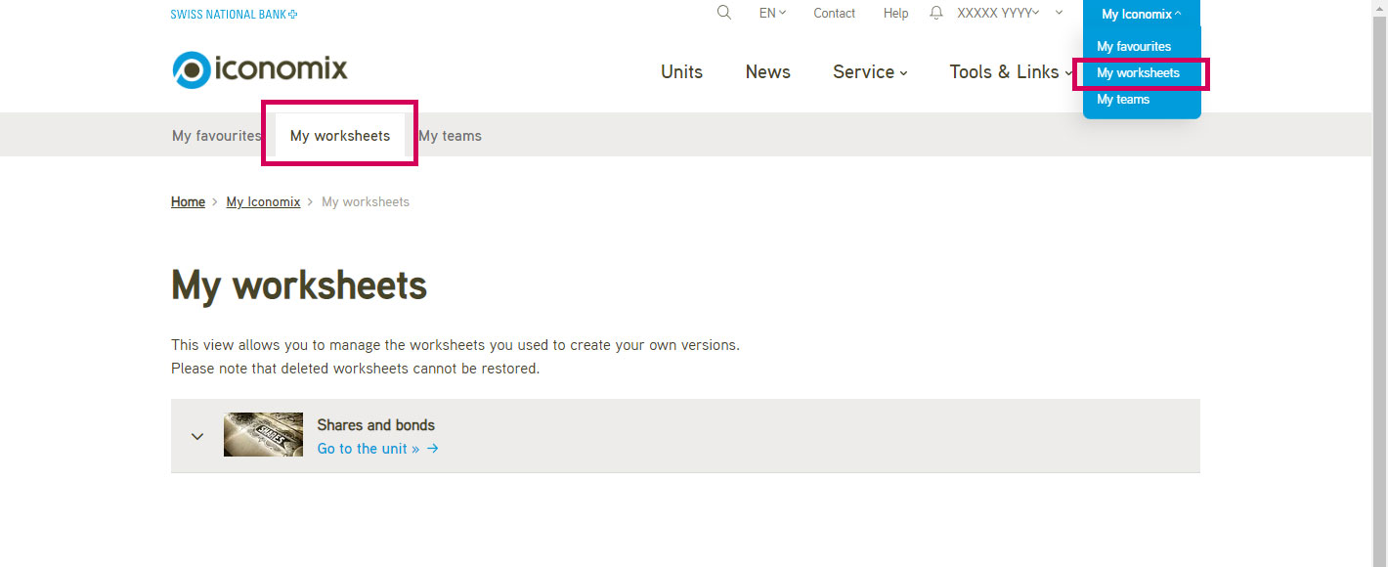Screen dimensions: 1388x567
Task: Click the current My worksheets breadcrumb text
Action: [366, 202]
